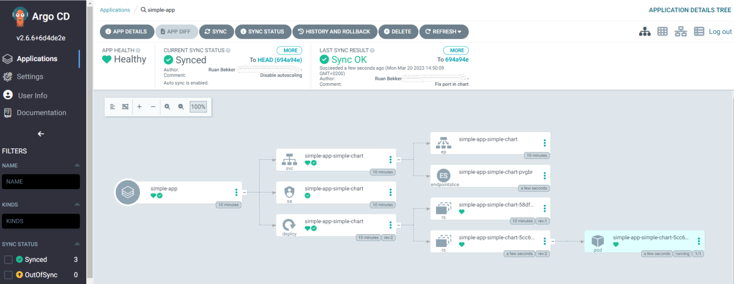
Task: Open three-dot menu of the pod node
Action: [699, 241]
